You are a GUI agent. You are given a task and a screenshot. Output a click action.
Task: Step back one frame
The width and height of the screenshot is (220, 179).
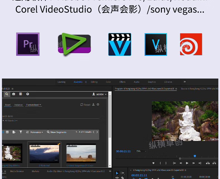click(x=181, y=163)
